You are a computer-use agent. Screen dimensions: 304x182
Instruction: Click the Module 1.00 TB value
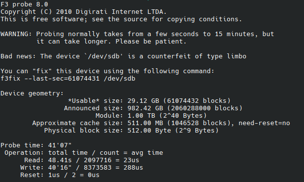point(141,116)
